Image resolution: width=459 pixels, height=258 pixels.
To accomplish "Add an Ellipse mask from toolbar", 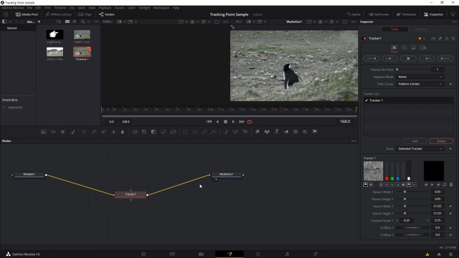I will [x=195, y=132].
